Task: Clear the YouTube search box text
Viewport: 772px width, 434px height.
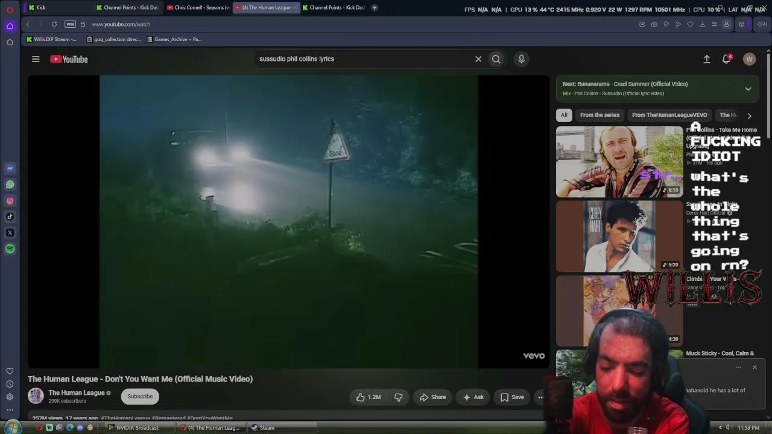Action: pos(478,59)
